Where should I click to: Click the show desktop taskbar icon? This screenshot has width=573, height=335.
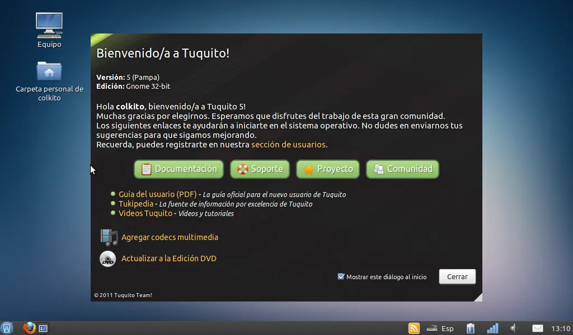43,328
